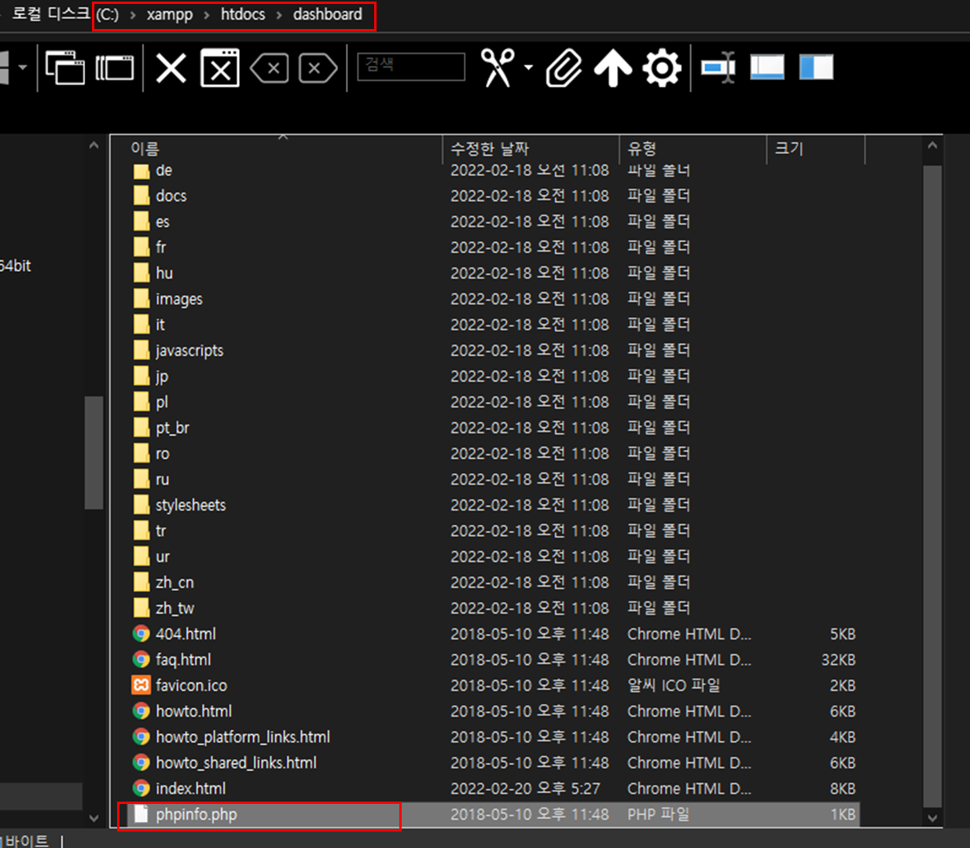This screenshot has height=848, width=970.
Task: Select the zh_tw folder
Action: click(x=175, y=608)
